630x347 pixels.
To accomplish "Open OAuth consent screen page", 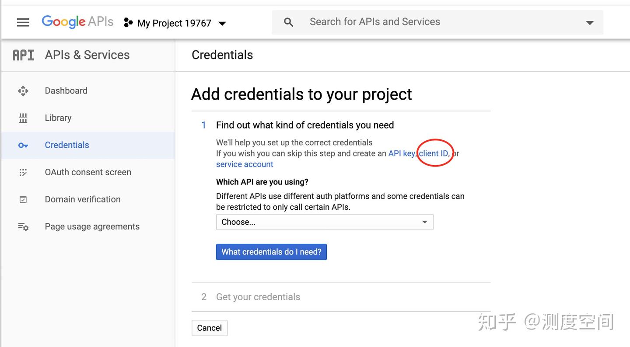I will tap(88, 172).
